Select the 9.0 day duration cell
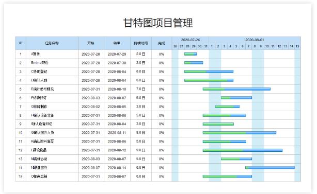This screenshot has height=194, width=317. click(141, 150)
